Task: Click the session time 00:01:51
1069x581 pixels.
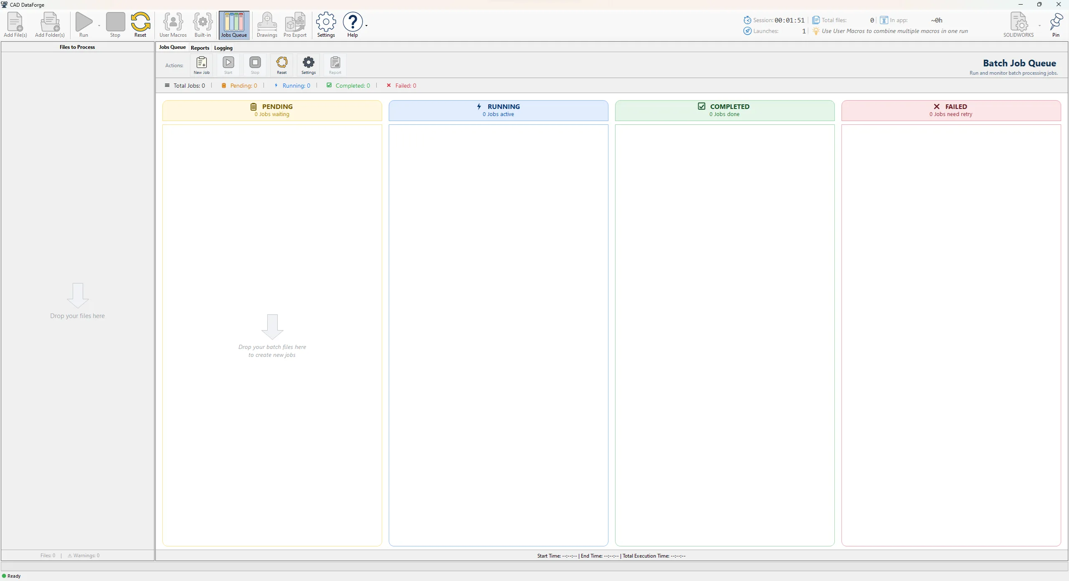Action: pyautogui.click(x=789, y=20)
